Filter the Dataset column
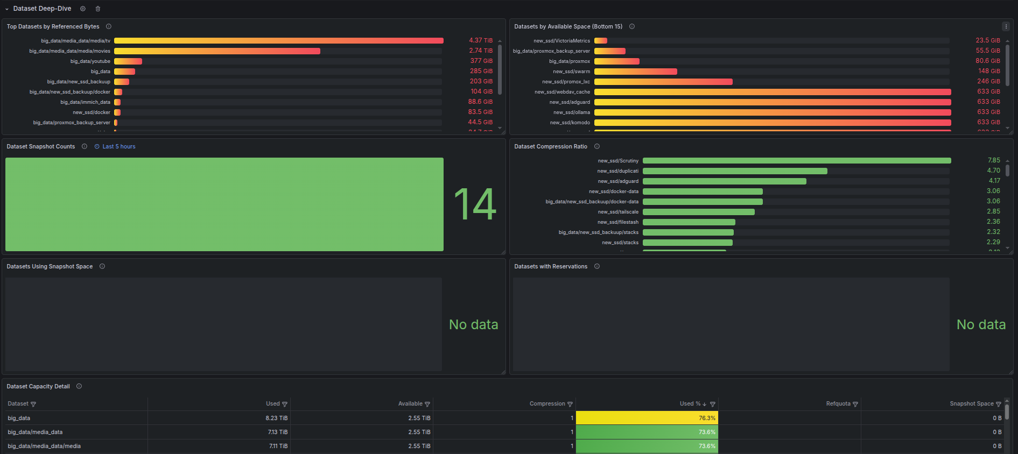This screenshot has width=1018, height=454. [33, 404]
